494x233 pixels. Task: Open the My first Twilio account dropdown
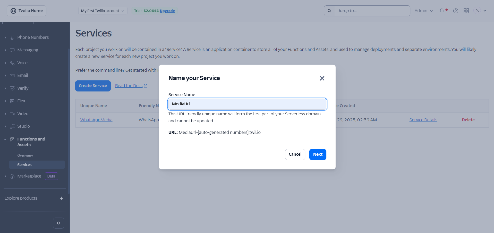pyautogui.click(x=103, y=11)
